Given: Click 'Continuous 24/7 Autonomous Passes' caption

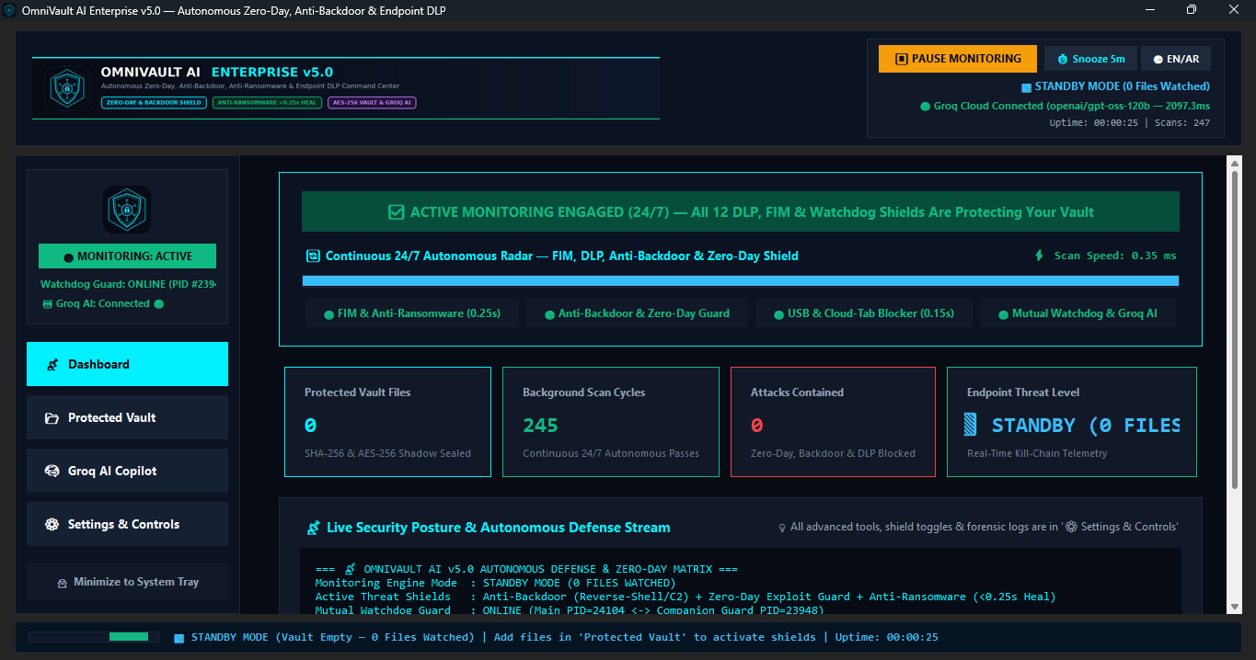Looking at the screenshot, I should pyautogui.click(x=611, y=453).
